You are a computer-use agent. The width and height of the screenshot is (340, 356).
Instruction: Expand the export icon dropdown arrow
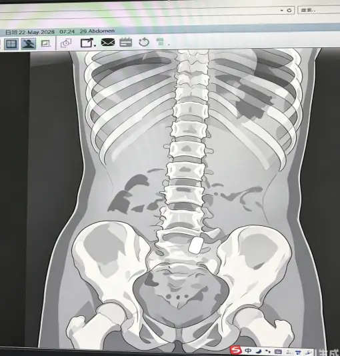(x=95, y=45)
